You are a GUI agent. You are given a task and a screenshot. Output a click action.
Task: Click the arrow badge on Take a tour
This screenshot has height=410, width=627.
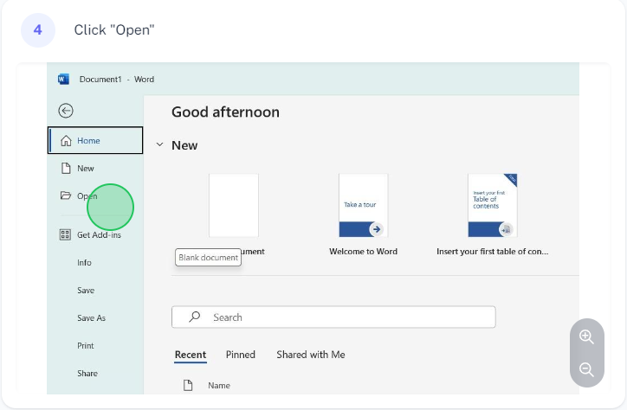pyautogui.click(x=376, y=229)
